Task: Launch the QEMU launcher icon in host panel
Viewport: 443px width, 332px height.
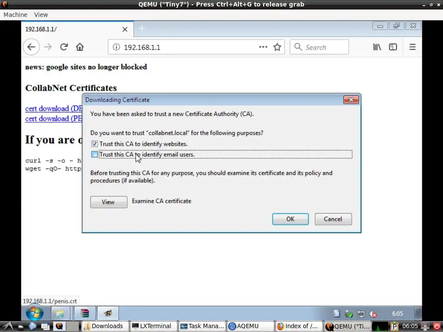Action: [59, 326]
